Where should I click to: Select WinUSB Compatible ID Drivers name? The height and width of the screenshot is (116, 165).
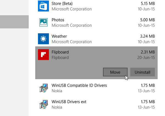[x=79, y=85]
